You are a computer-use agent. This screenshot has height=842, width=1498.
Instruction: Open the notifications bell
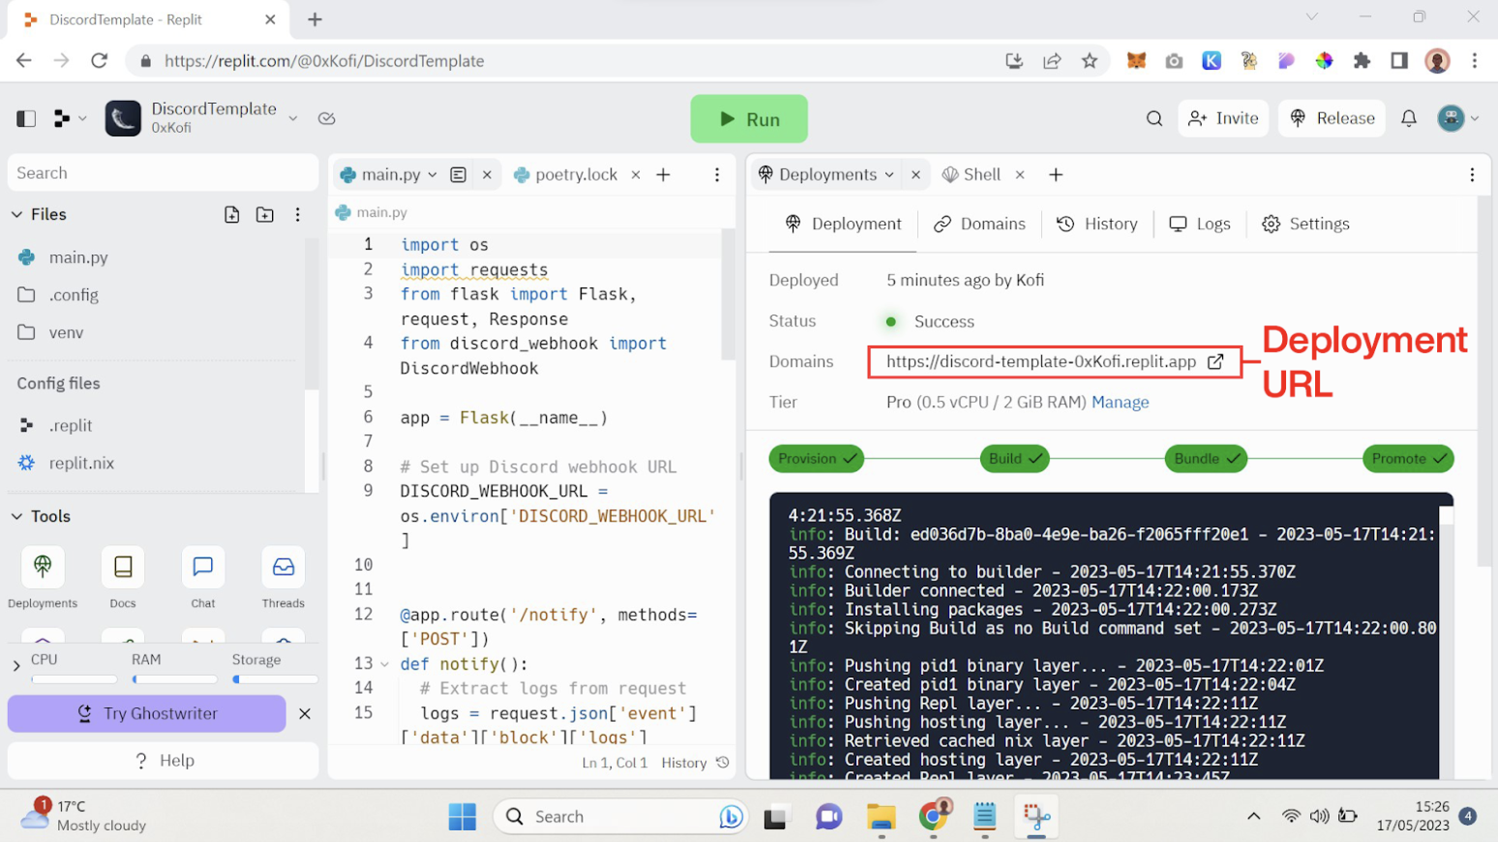tap(1409, 118)
